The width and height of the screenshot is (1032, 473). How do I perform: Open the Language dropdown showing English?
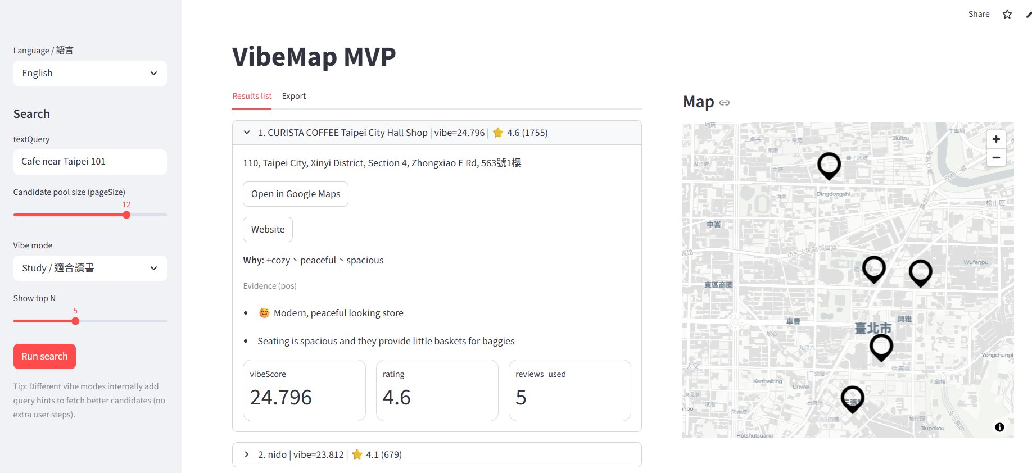click(x=90, y=74)
